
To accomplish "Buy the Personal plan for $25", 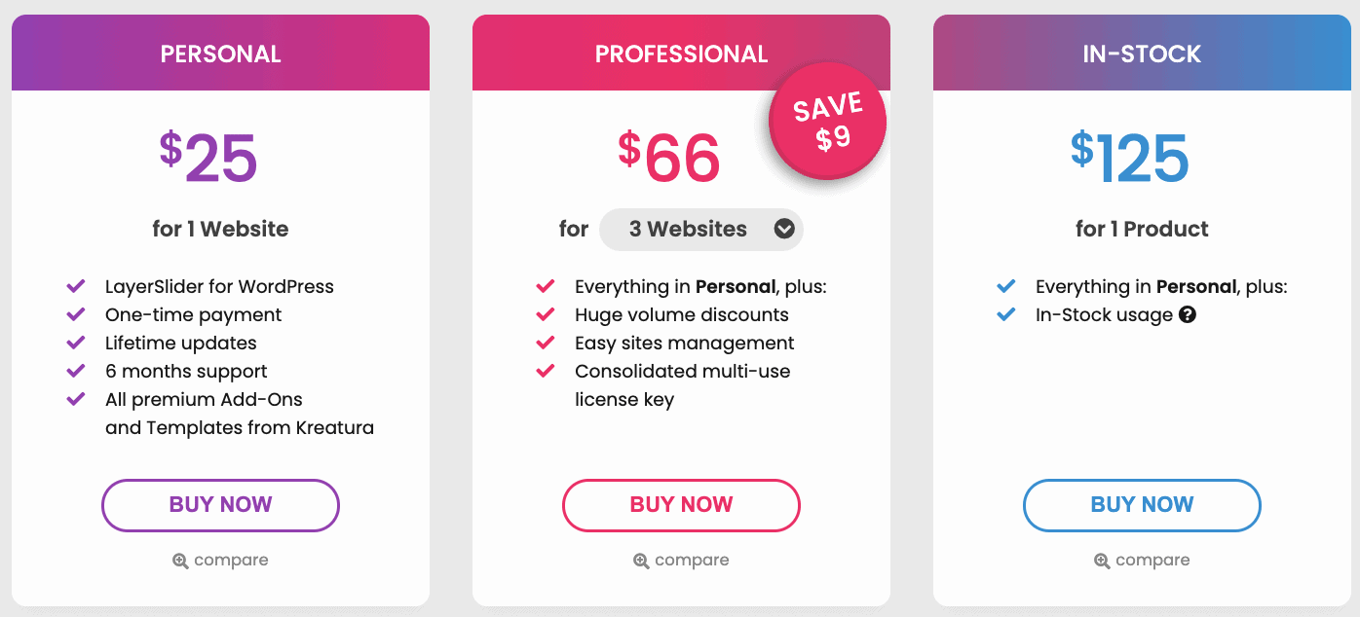I will tap(220, 505).
